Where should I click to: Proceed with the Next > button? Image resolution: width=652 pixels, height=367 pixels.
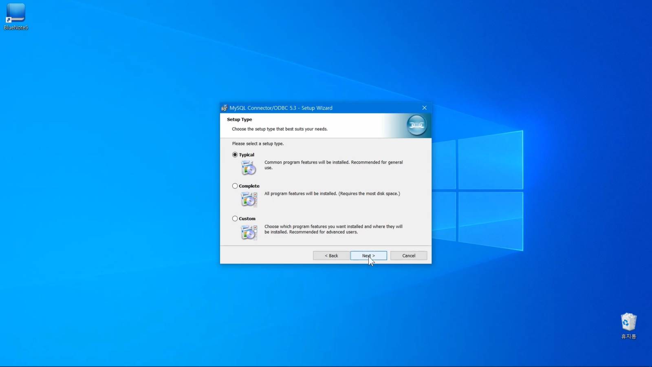368,256
